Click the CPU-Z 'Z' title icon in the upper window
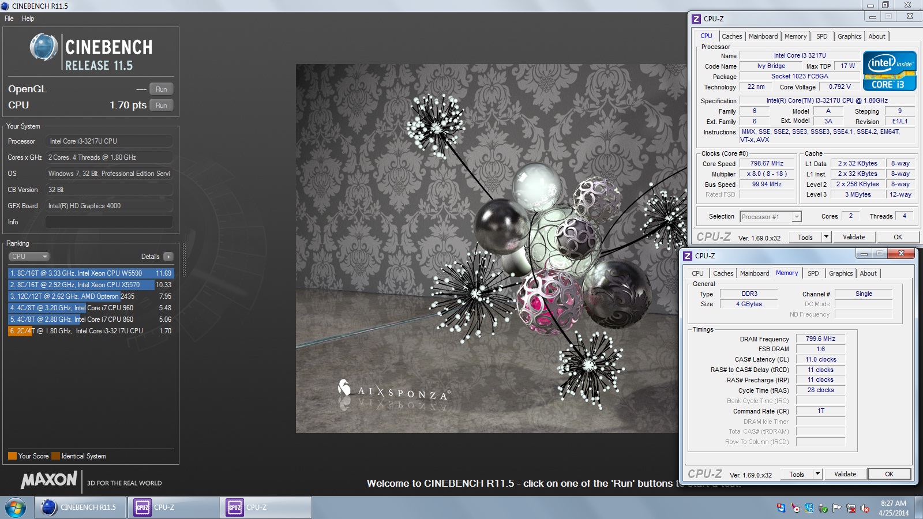The width and height of the screenshot is (923, 519). (696, 19)
